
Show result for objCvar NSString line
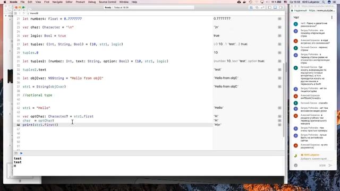pos(280,78)
